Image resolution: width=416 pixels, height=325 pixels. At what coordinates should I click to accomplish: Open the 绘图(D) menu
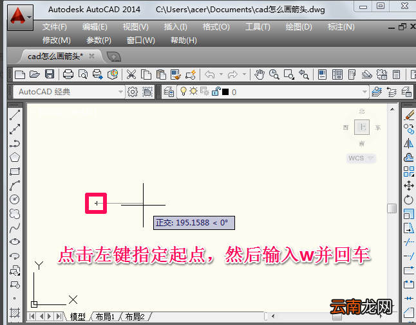click(x=299, y=27)
